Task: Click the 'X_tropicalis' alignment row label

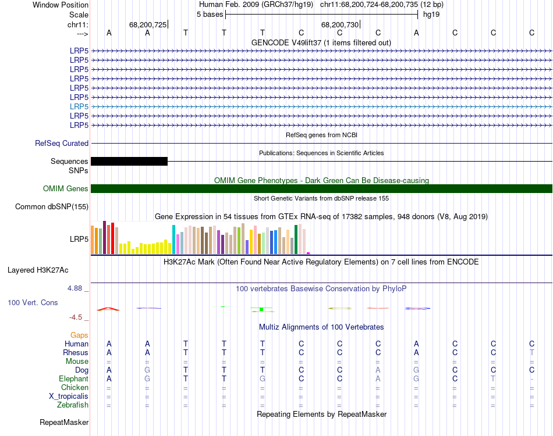Action: pos(69,396)
